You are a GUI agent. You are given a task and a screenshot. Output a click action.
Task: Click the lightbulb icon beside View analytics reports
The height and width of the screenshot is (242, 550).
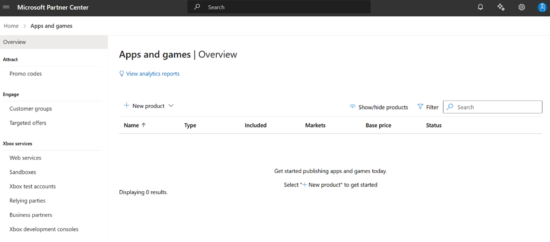121,73
